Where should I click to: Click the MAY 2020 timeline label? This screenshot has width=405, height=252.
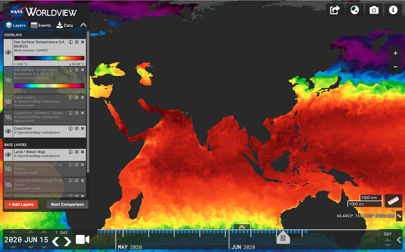tap(130, 247)
